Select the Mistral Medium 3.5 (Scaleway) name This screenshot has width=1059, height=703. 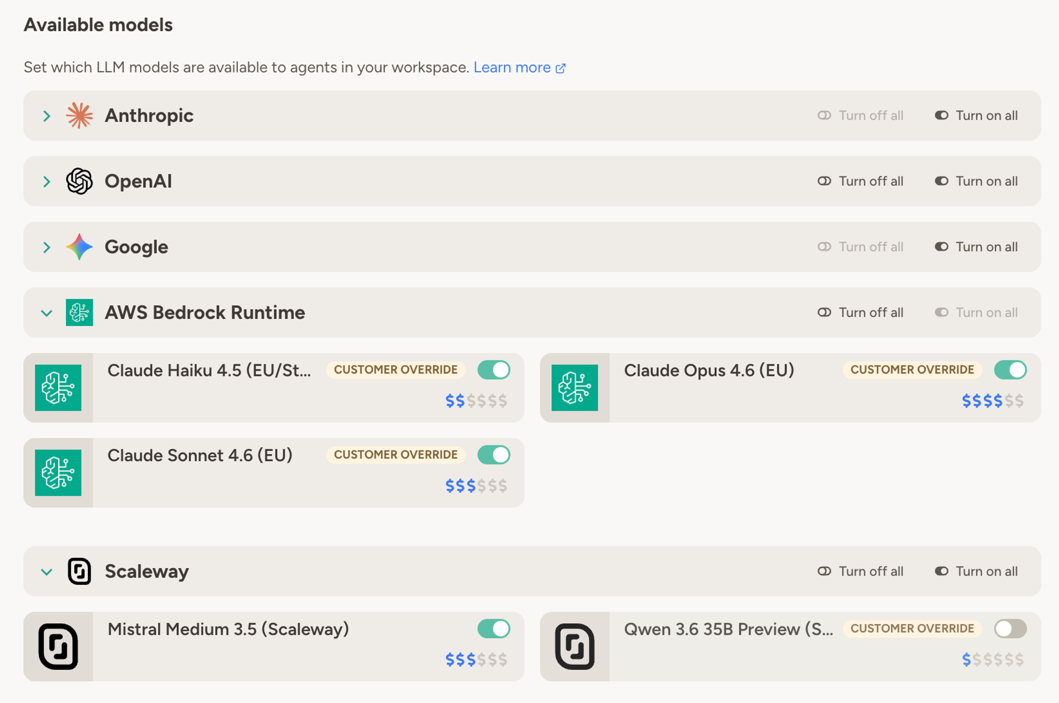[228, 629]
